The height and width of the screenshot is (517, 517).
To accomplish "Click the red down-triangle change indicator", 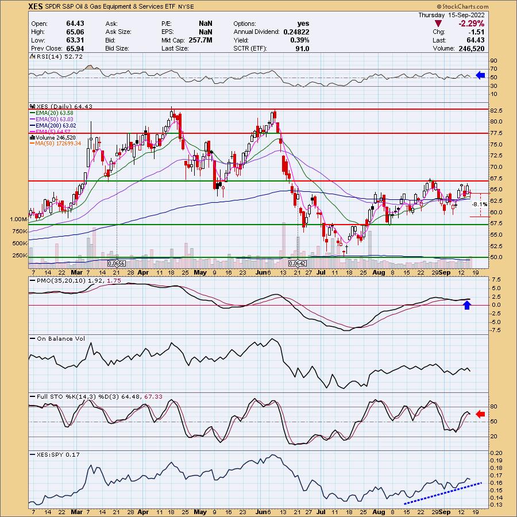I will (x=438, y=24).
